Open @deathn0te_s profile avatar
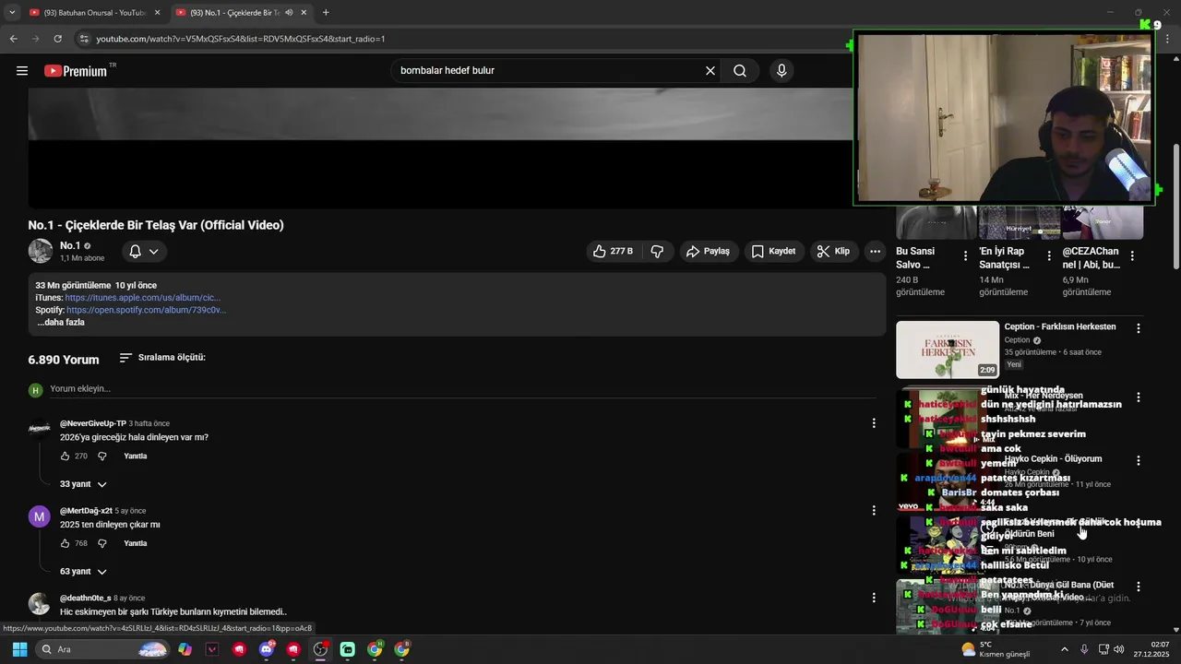1181x664 pixels. click(x=40, y=604)
